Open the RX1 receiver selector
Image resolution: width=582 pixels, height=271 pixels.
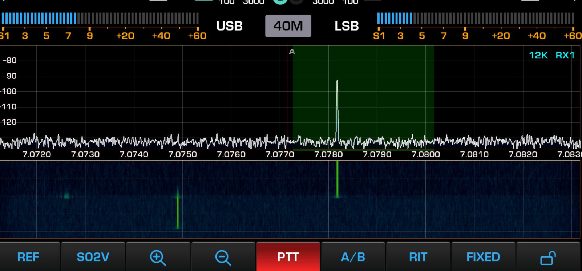565,55
